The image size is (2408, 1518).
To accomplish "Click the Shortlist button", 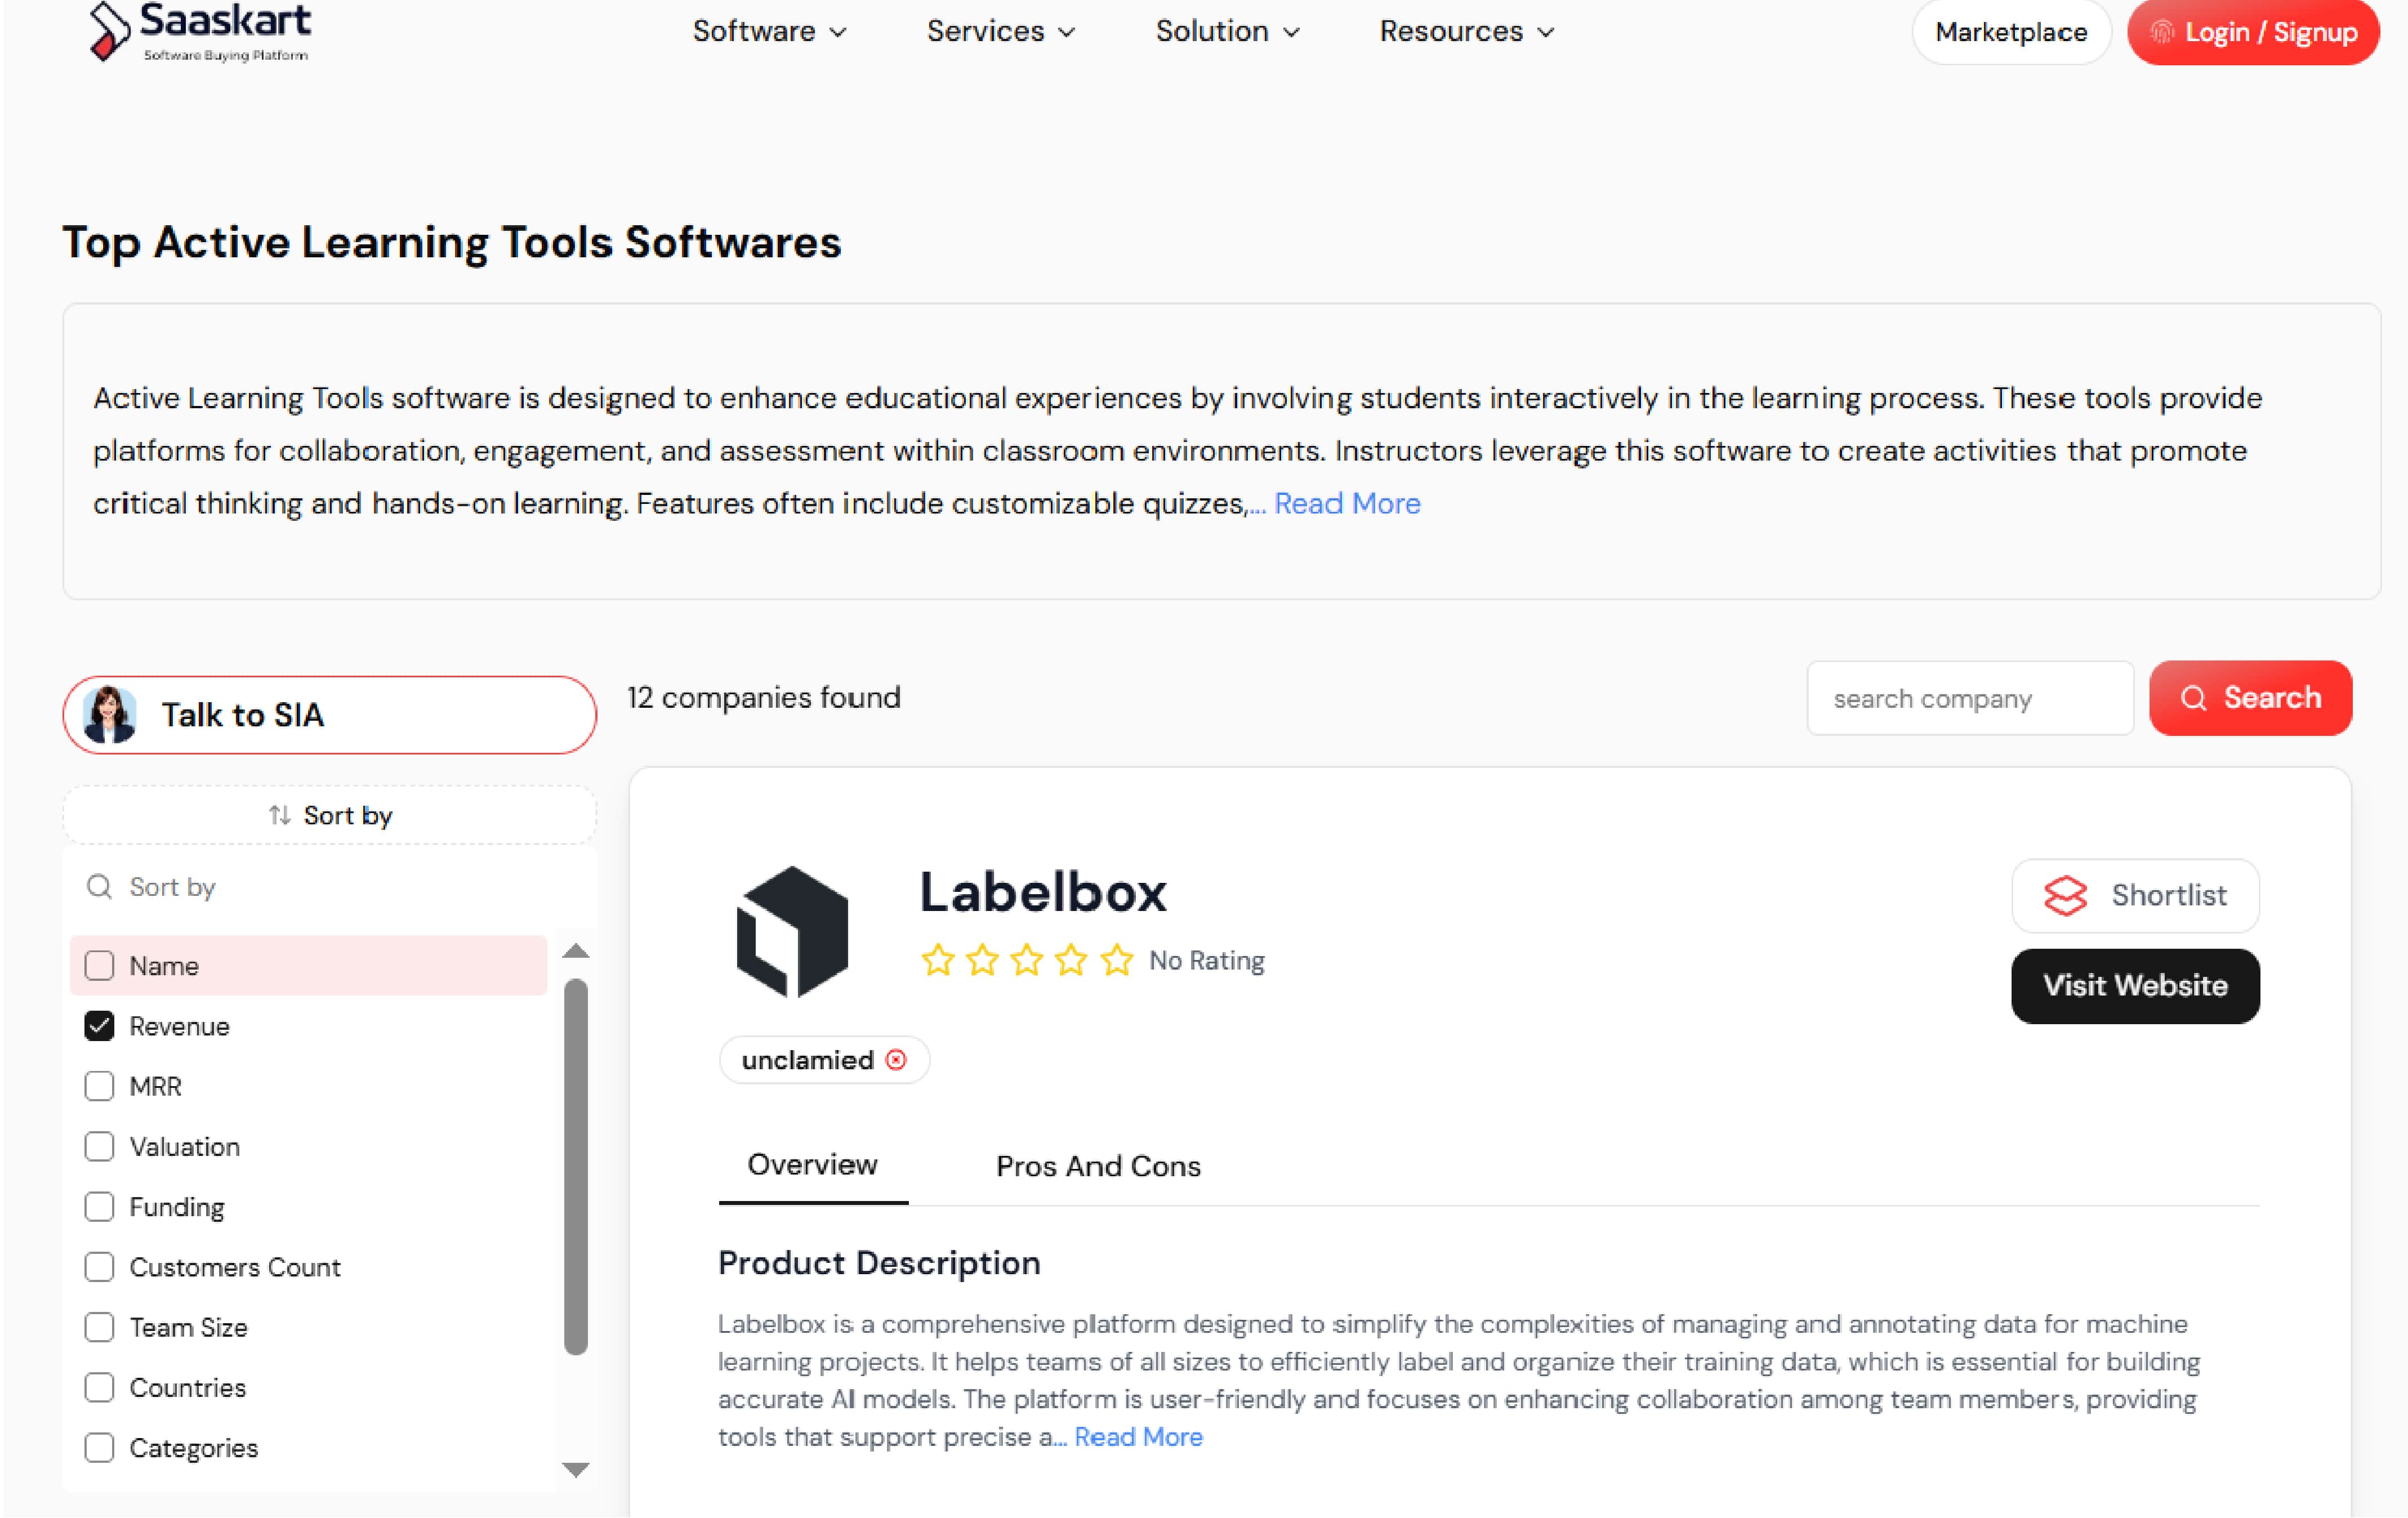I will [x=2135, y=895].
